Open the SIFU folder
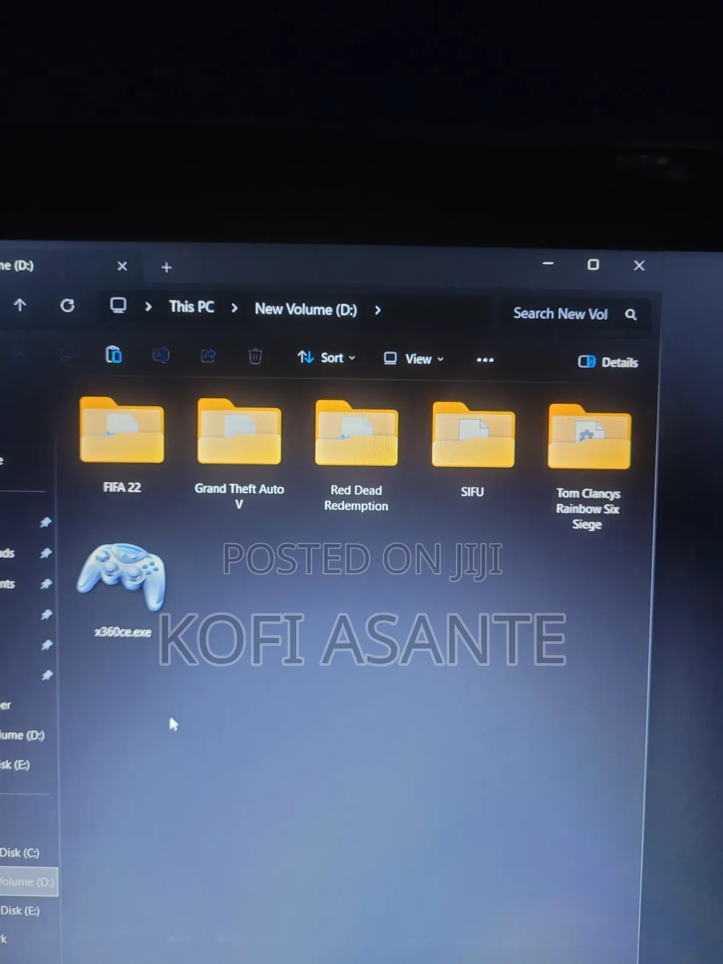723x964 pixels. pyautogui.click(x=473, y=449)
